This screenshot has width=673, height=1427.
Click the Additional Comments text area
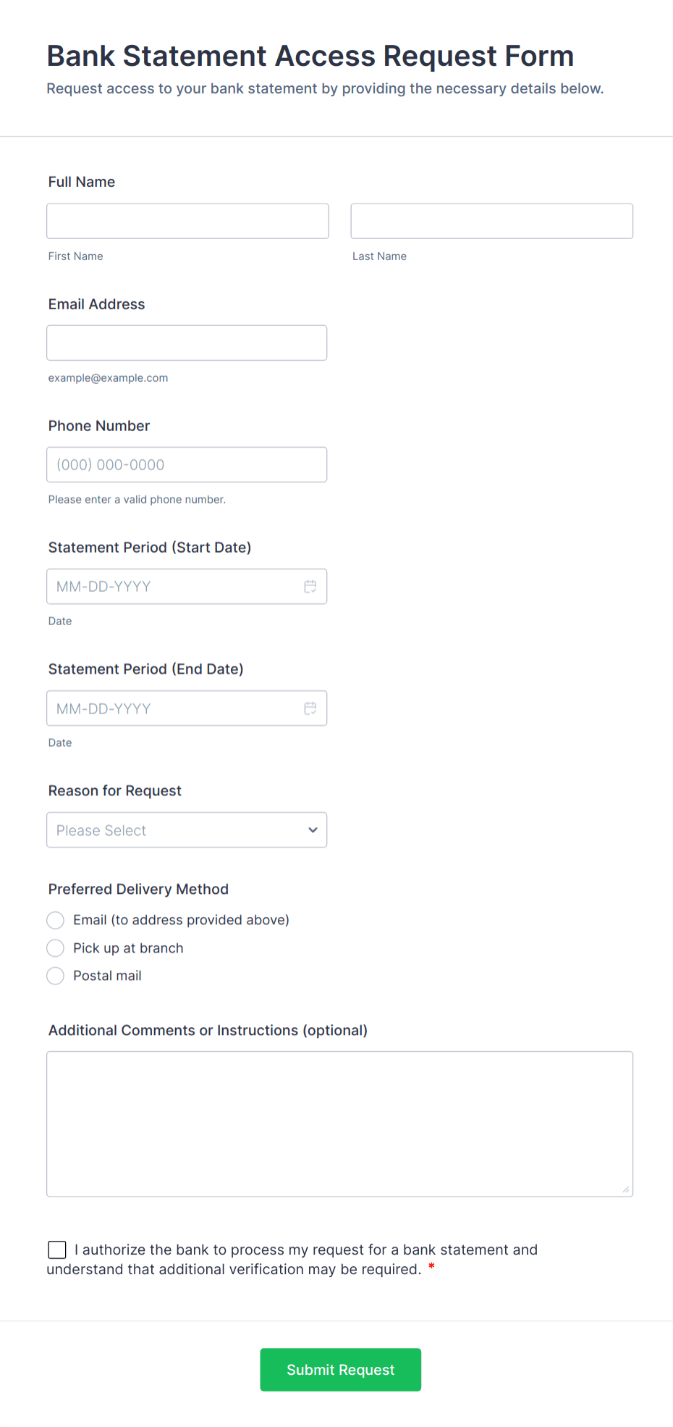(339, 1123)
